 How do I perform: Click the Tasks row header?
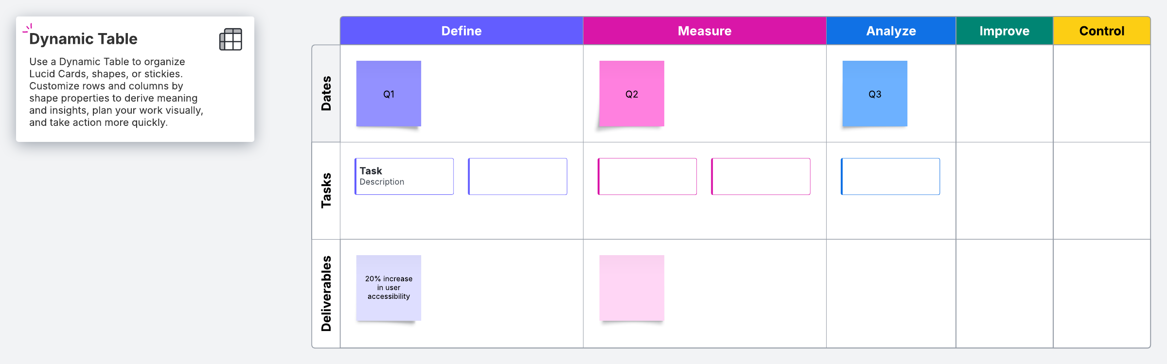(326, 191)
